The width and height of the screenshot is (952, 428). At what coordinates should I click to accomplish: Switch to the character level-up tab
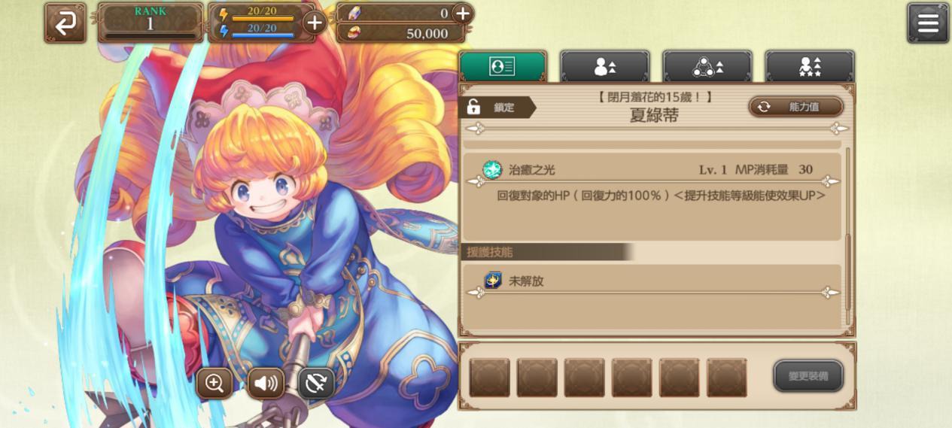(604, 66)
